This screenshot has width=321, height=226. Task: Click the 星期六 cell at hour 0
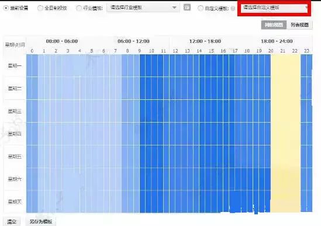[x=32, y=179]
